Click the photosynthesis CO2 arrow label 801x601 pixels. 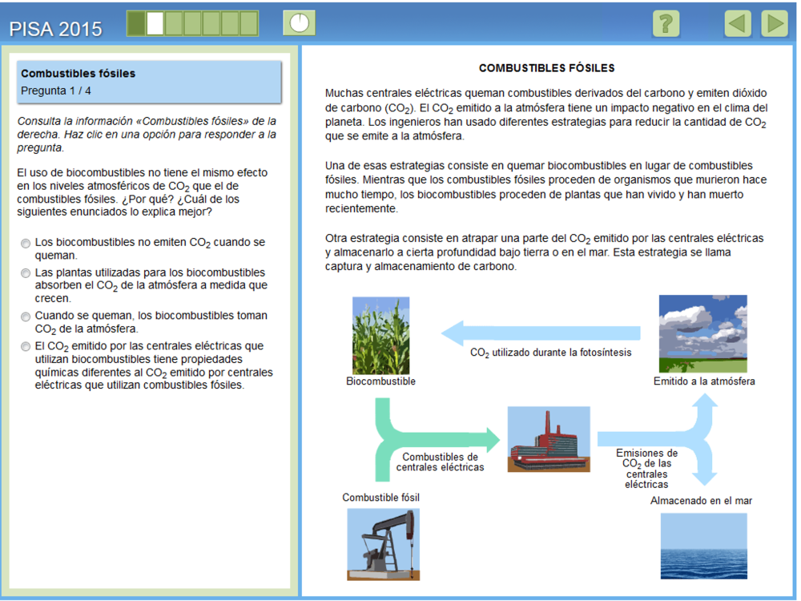click(x=550, y=352)
